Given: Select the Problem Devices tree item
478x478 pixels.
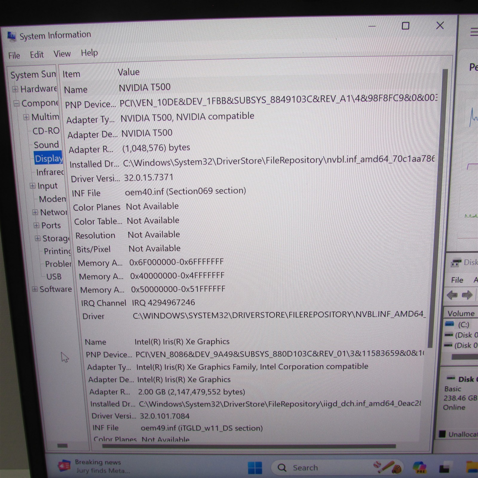Looking at the screenshot, I should click(58, 264).
